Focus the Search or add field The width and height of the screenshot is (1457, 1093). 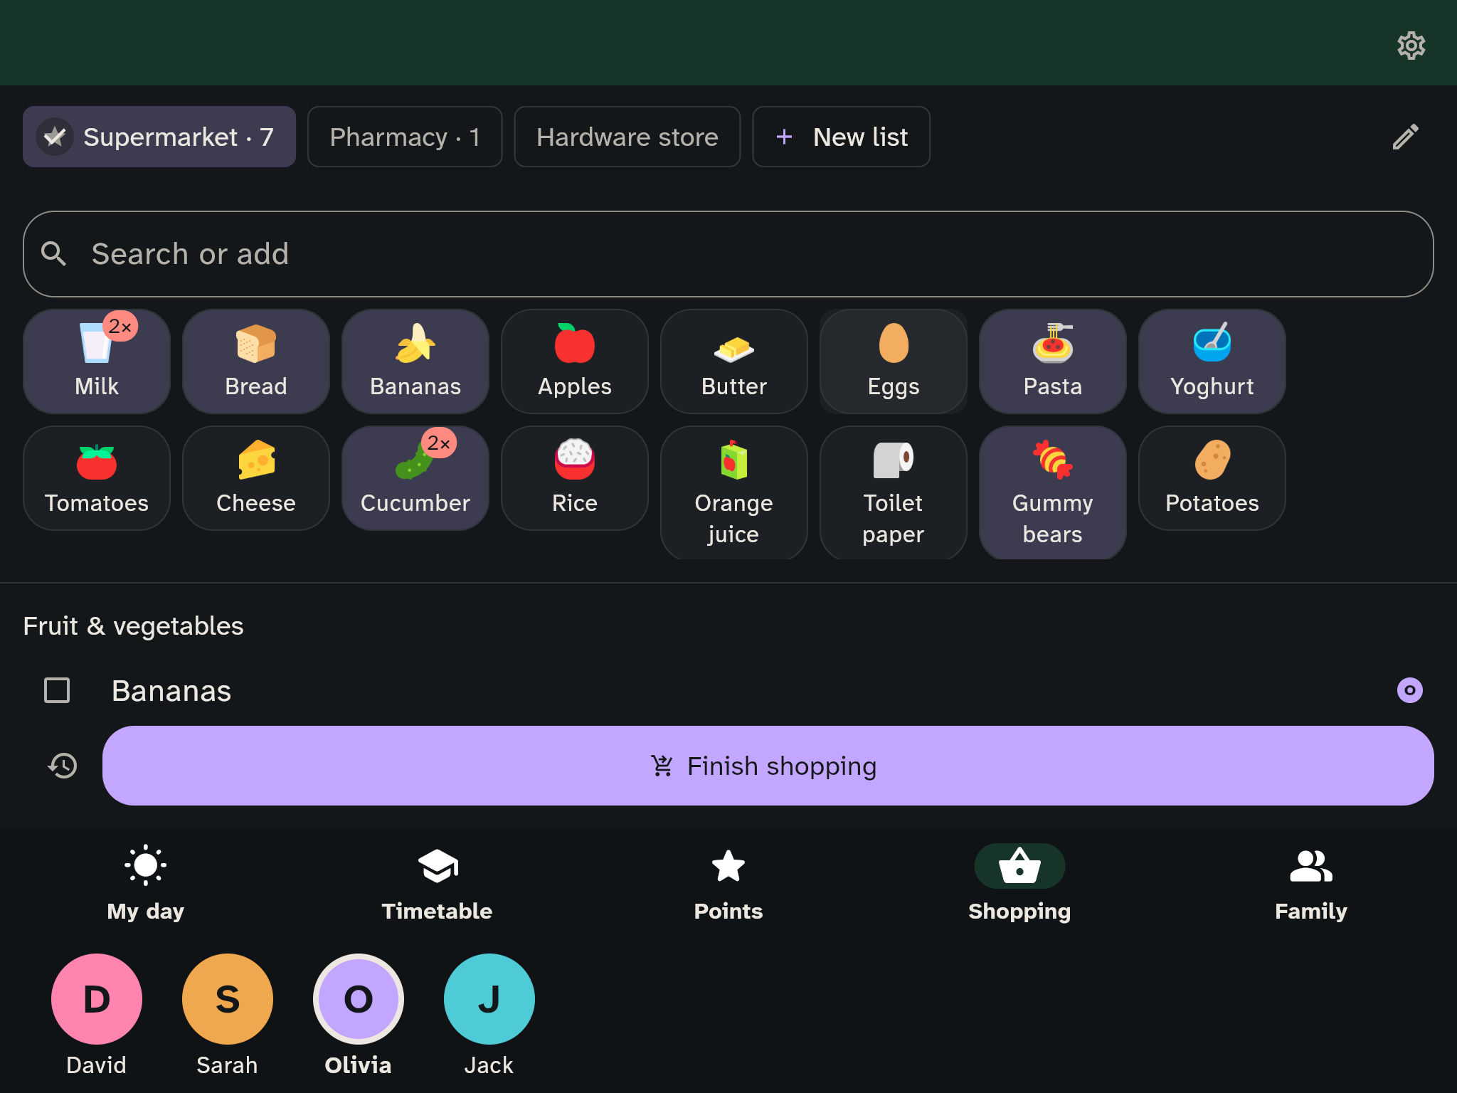728,254
